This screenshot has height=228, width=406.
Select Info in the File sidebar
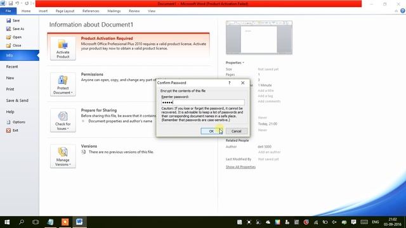tap(20, 55)
